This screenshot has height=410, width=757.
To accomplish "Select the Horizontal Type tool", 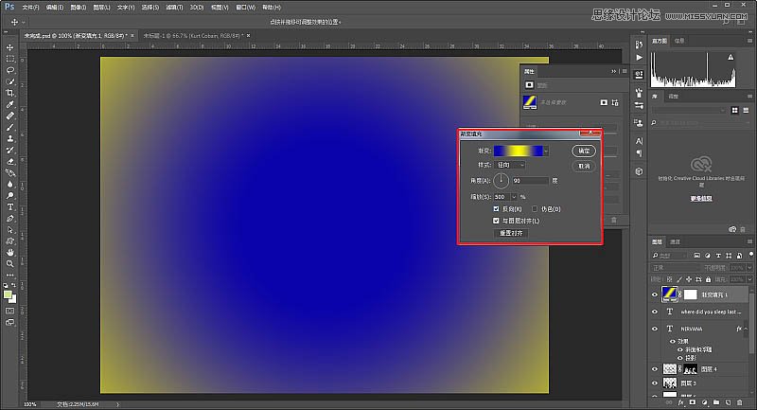I will point(9,206).
